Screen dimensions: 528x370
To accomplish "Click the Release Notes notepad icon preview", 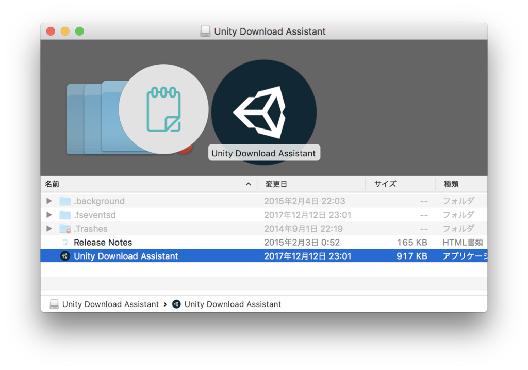I will [x=163, y=109].
